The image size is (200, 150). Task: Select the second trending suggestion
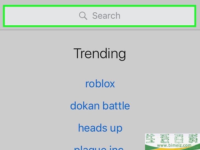pos(100,106)
